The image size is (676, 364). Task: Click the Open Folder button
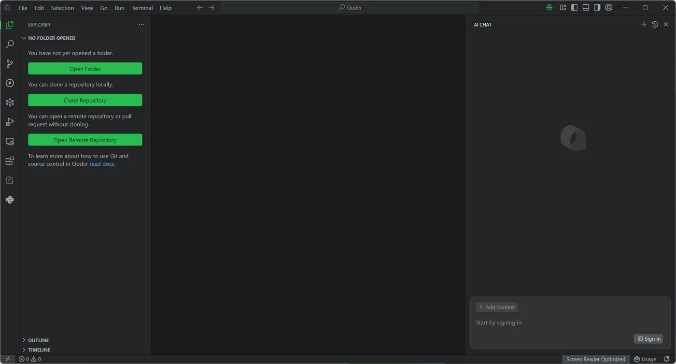pos(85,69)
